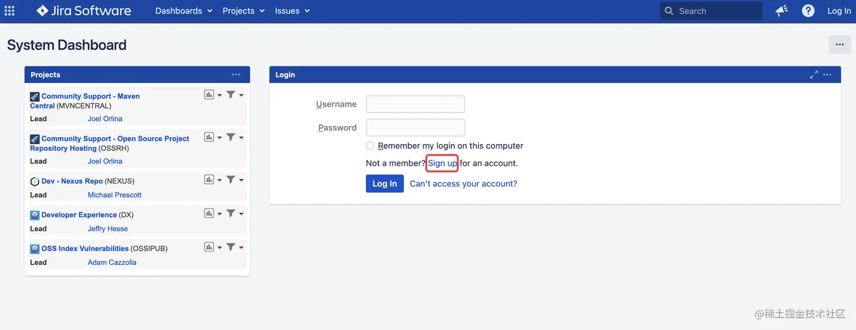Click Joel Orlina lead of Maven Central
Screen dimensions: 856x330
tap(105, 119)
